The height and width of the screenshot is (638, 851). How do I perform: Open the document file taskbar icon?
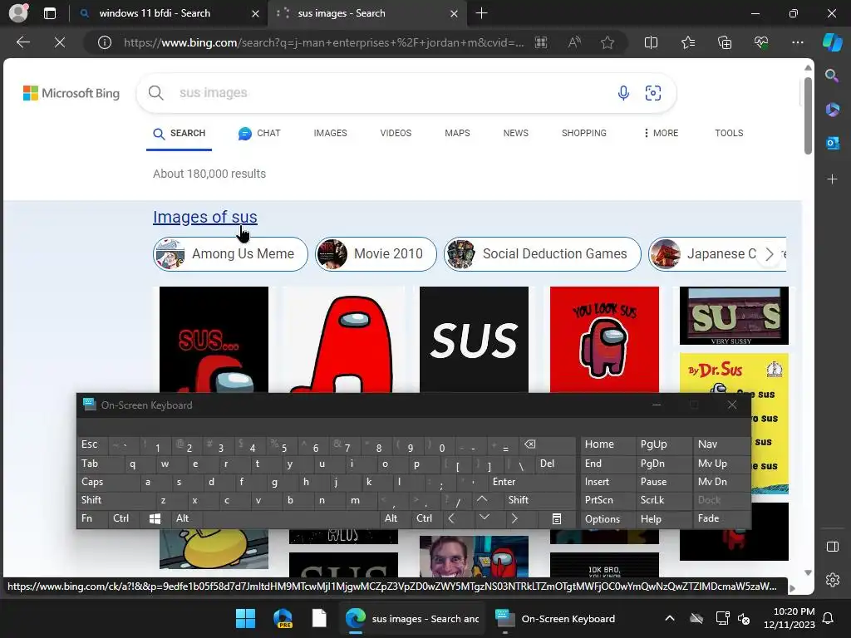[319, 618]
